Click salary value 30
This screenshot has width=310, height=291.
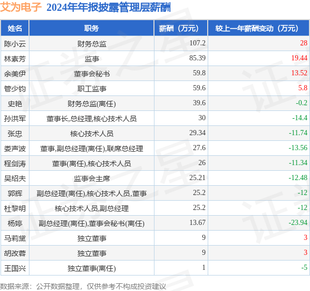202,118
